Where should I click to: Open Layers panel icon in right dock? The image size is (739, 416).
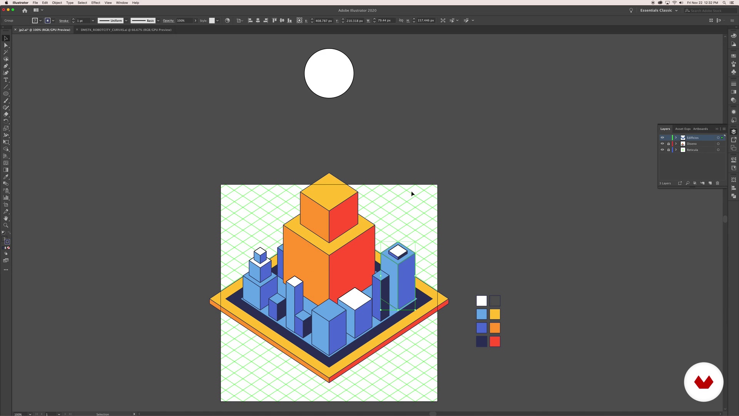pyautogui.click(x=734, y=132)
